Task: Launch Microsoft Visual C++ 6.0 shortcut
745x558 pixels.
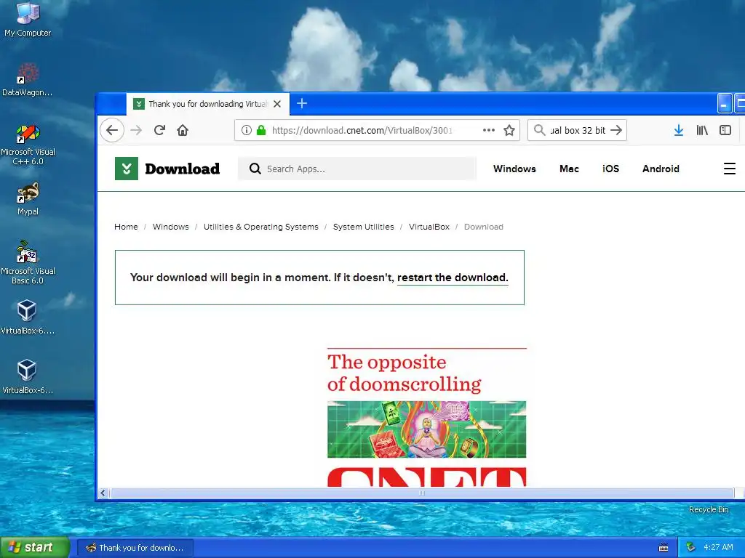Action: pyautogui.click(x=28, y=145)
